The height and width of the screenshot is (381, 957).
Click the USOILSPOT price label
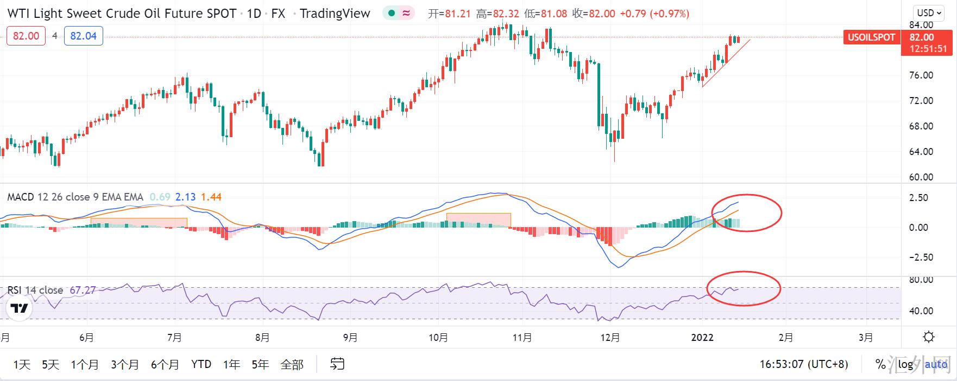[x=871, y=37]
